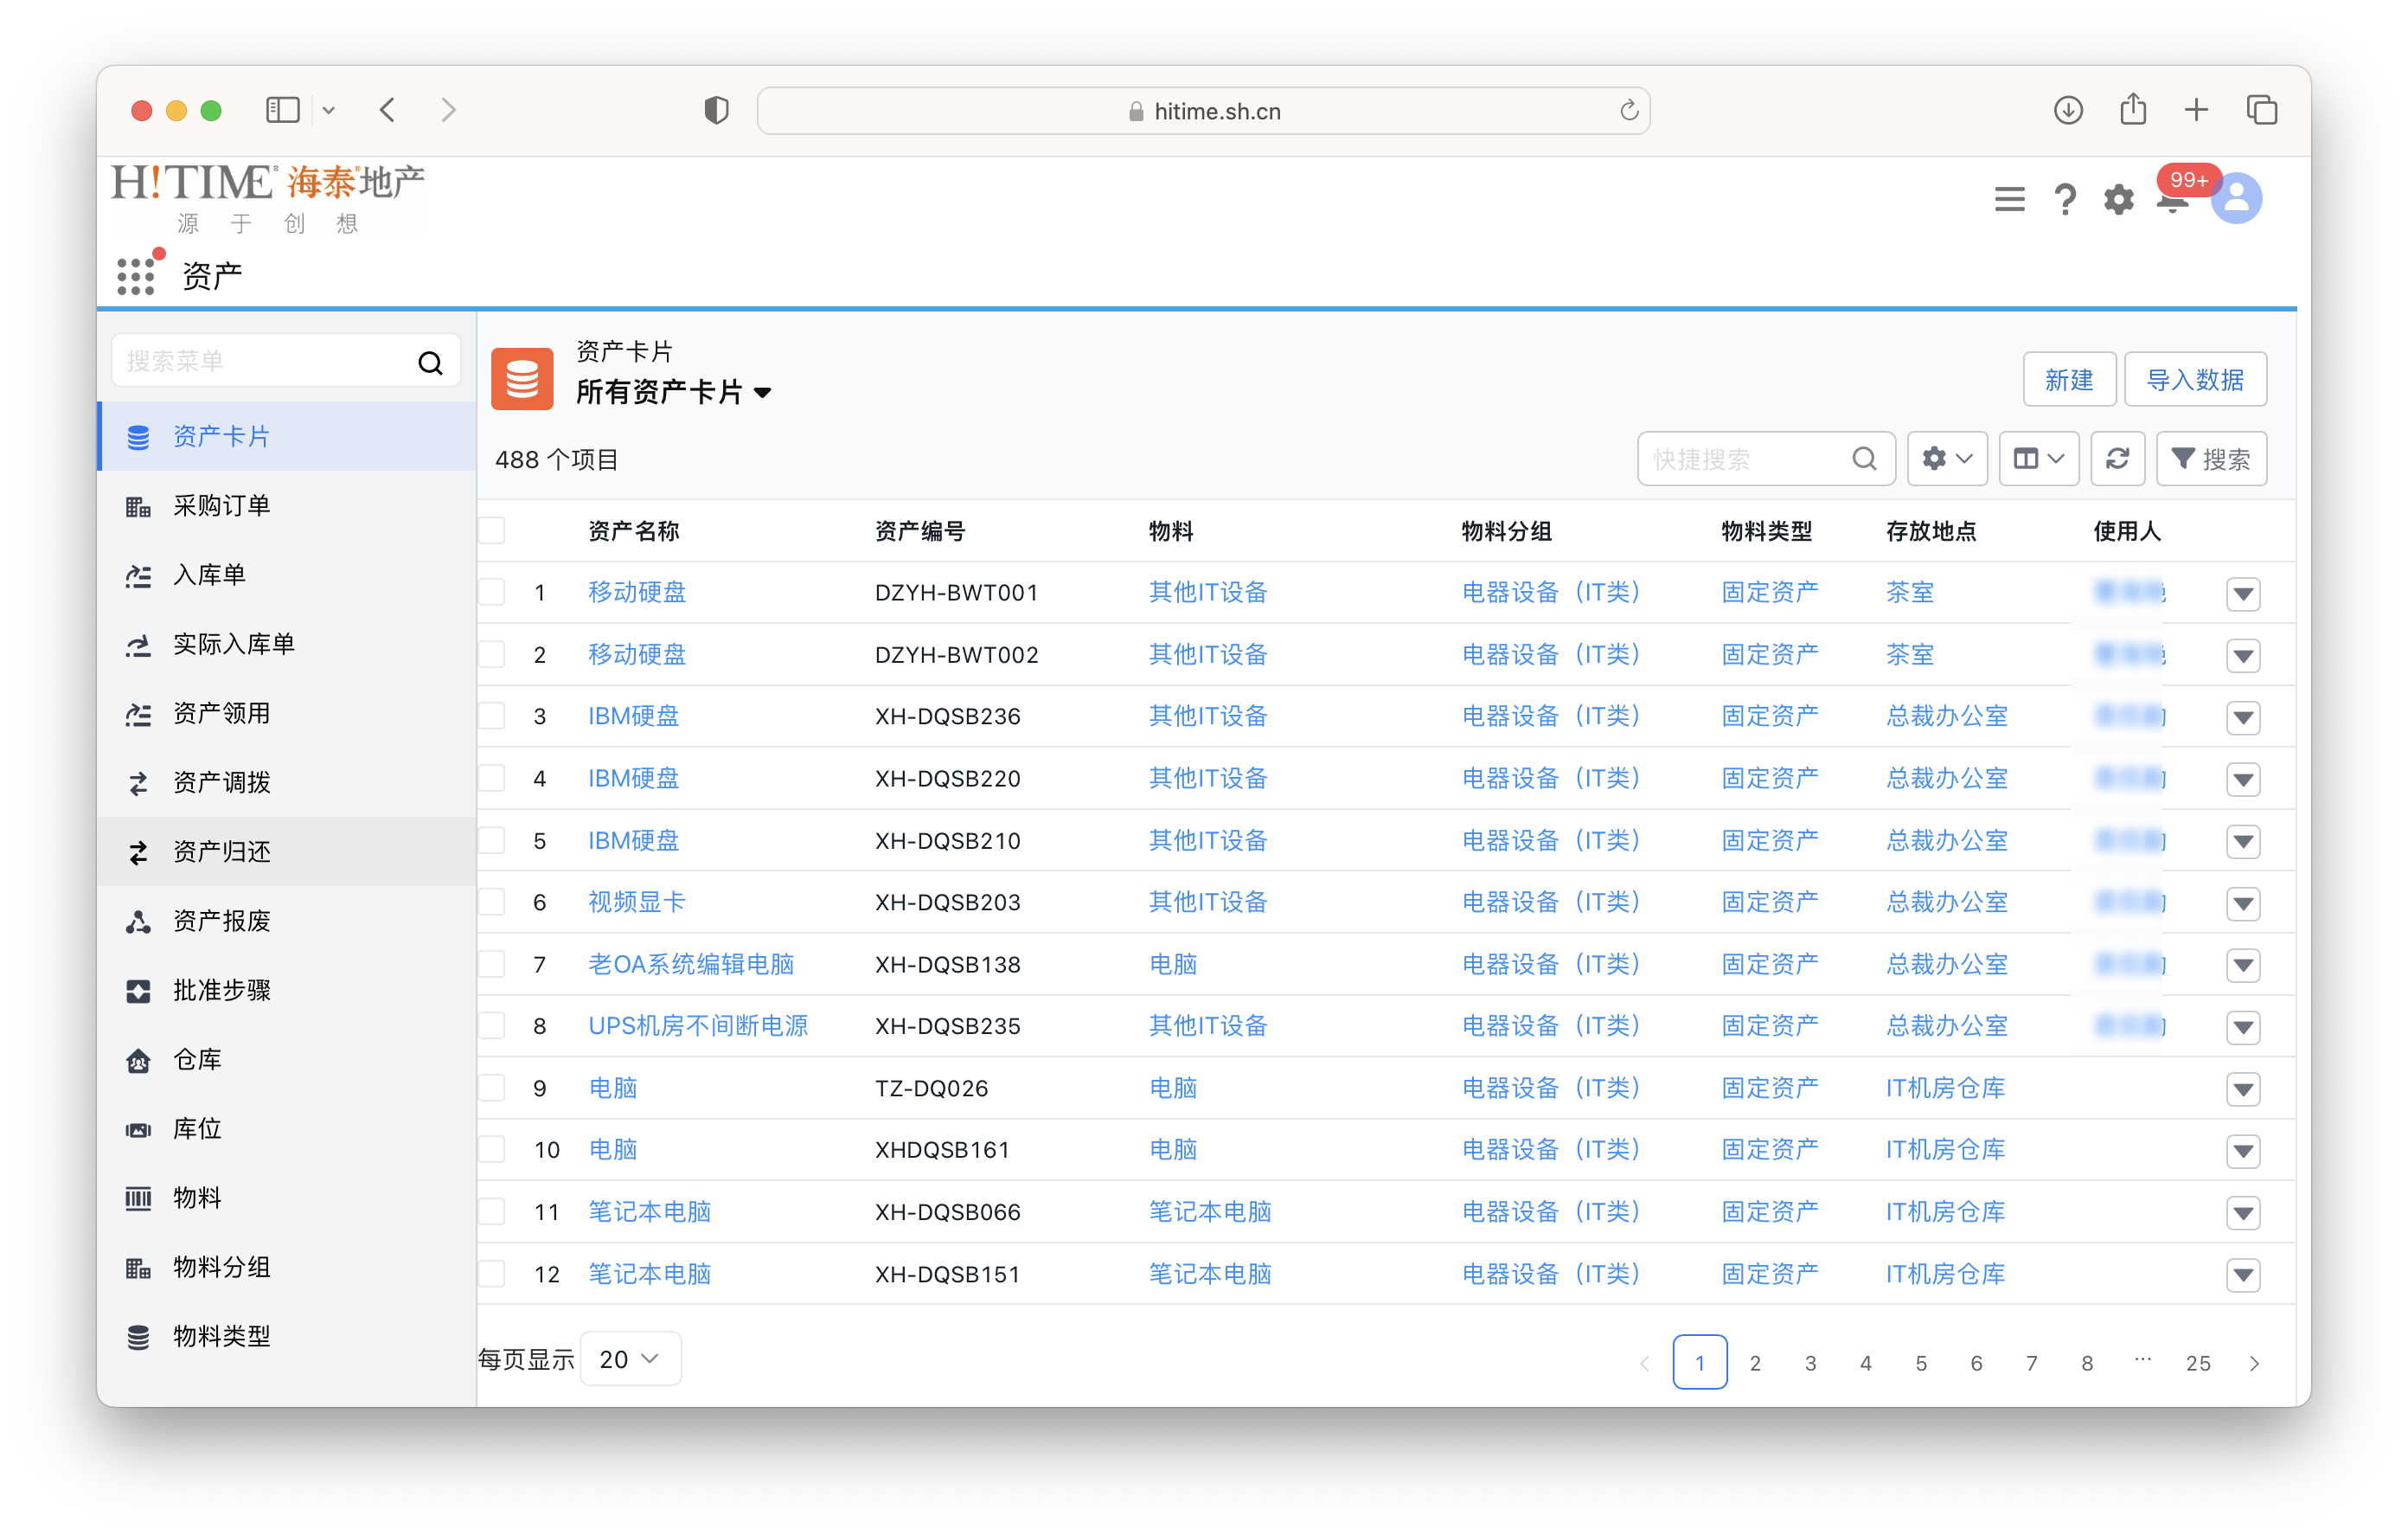Open 茶室 location link in row 1
This screenshot has height=1535, width=2408.
coord(1909,593)
